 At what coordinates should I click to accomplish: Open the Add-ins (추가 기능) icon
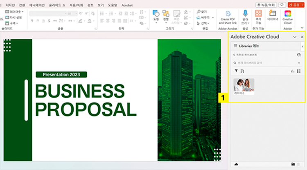(258, 17)
